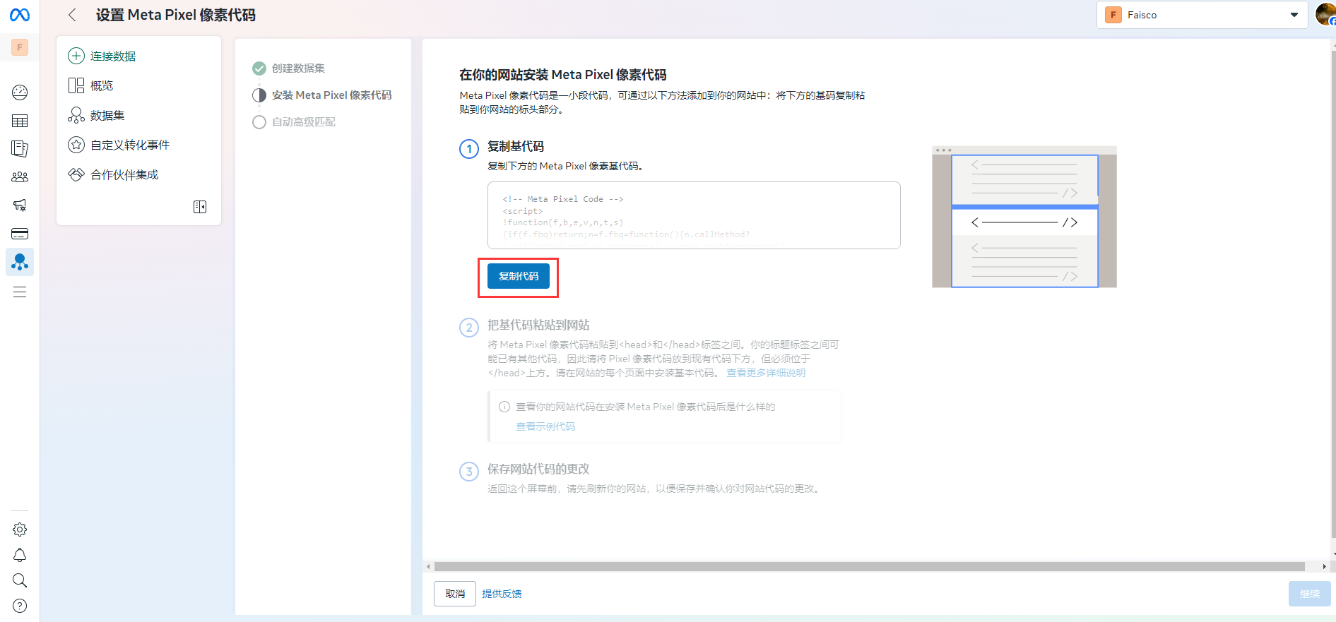Click the search magnifier icon in sidebar

pos(20,580)
